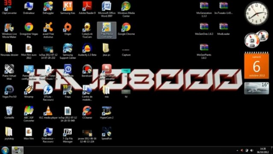The height and width of the screenshot is (154, 273).
Task: Click the analog clock gadget
Action: pos(256,14)
